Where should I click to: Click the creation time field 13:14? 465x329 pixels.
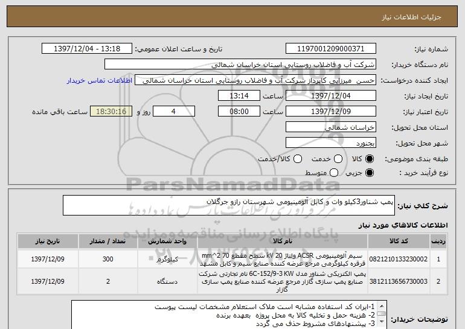pos(239,96)
